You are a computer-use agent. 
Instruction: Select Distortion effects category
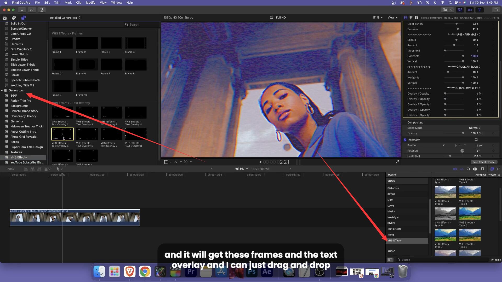tap(407, 188)
